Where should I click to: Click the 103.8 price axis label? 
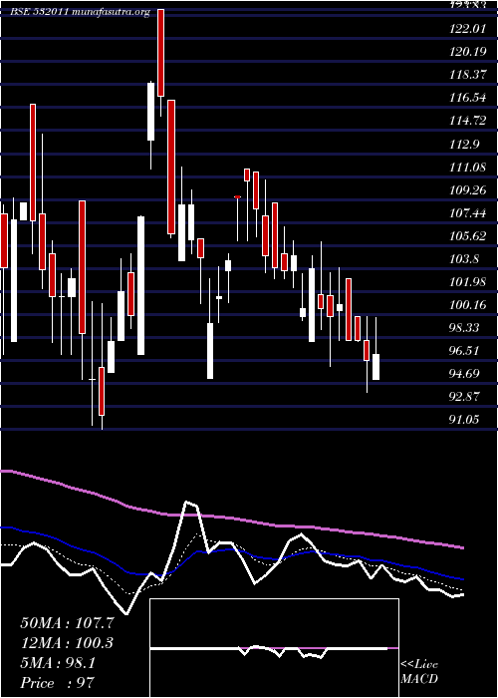(x=465, y=259)
